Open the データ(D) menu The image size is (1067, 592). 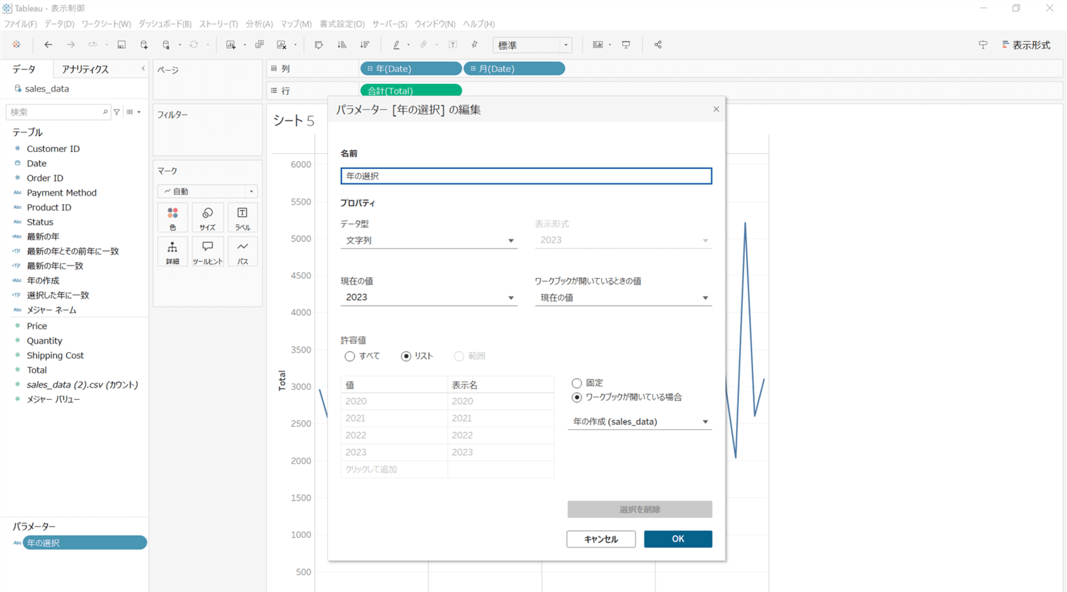click(x=59, y=24)
